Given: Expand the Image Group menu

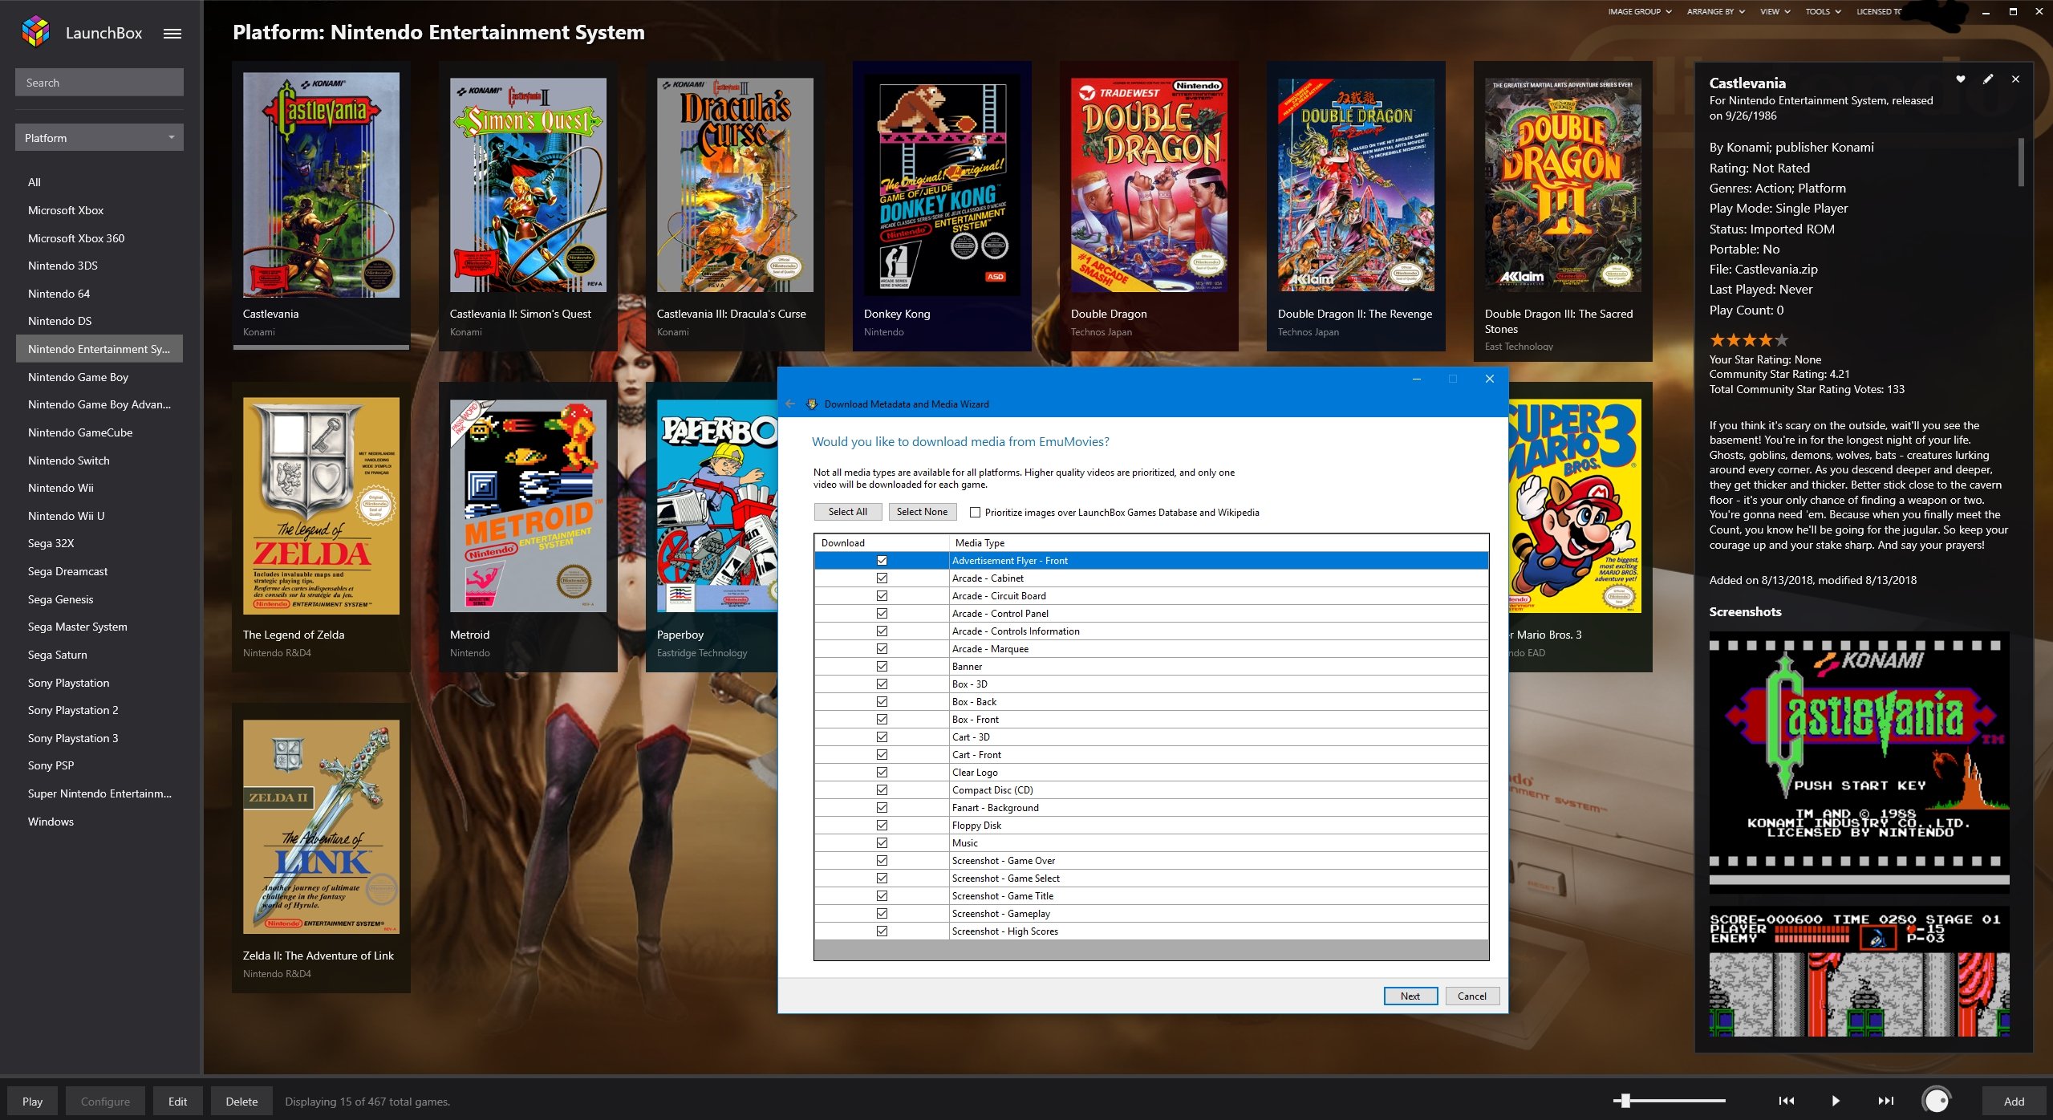Looking at the screenshot, I should [1639, 11].
